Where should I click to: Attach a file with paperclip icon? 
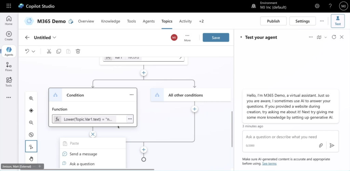(321, 145)
